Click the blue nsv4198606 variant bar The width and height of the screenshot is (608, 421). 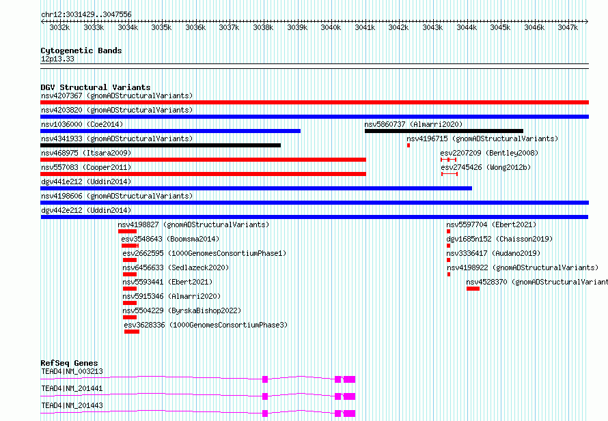click(314, 203)
